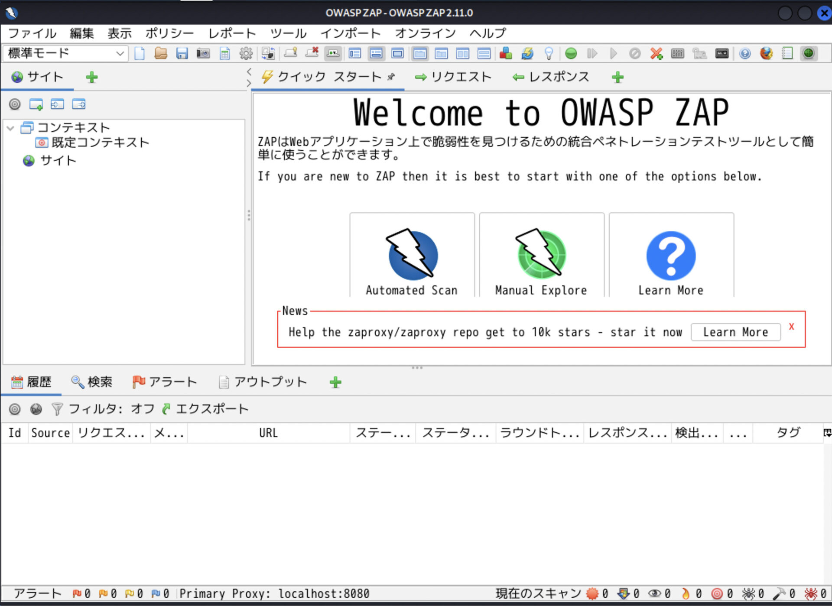Open the フィルタ: オフ filter funnel
Image resolution: width=832 pixels, height=606 pixels.
[x=103, y=409]
